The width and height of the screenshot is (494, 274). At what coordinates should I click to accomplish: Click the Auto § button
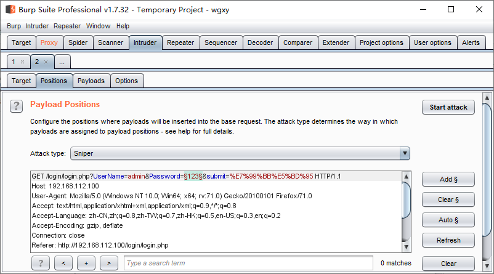[448, 220]
